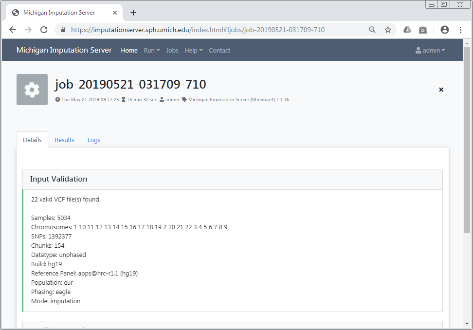Viewport: 473px width, 330px height.
Task: Go to the Contact page
Action: click(x=219, y=50)
